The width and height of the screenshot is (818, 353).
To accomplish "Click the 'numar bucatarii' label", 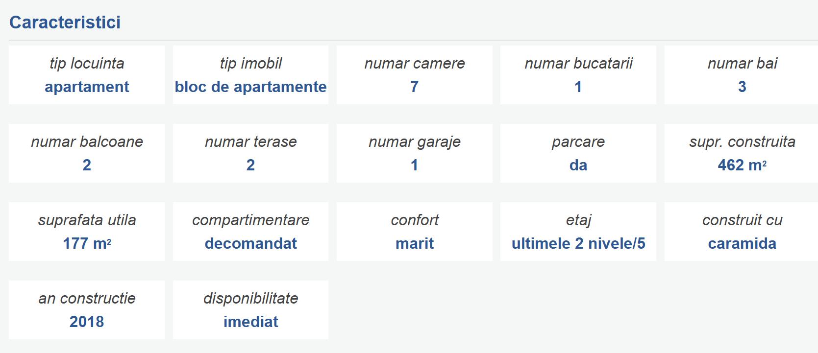I will 578,63.
